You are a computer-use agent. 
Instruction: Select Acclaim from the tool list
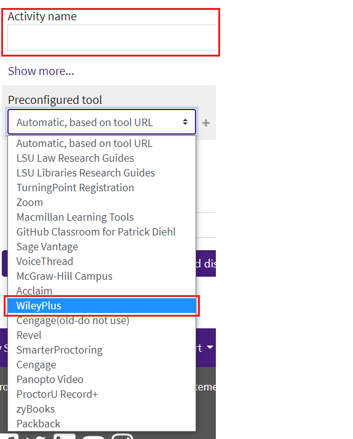(101, 291)
